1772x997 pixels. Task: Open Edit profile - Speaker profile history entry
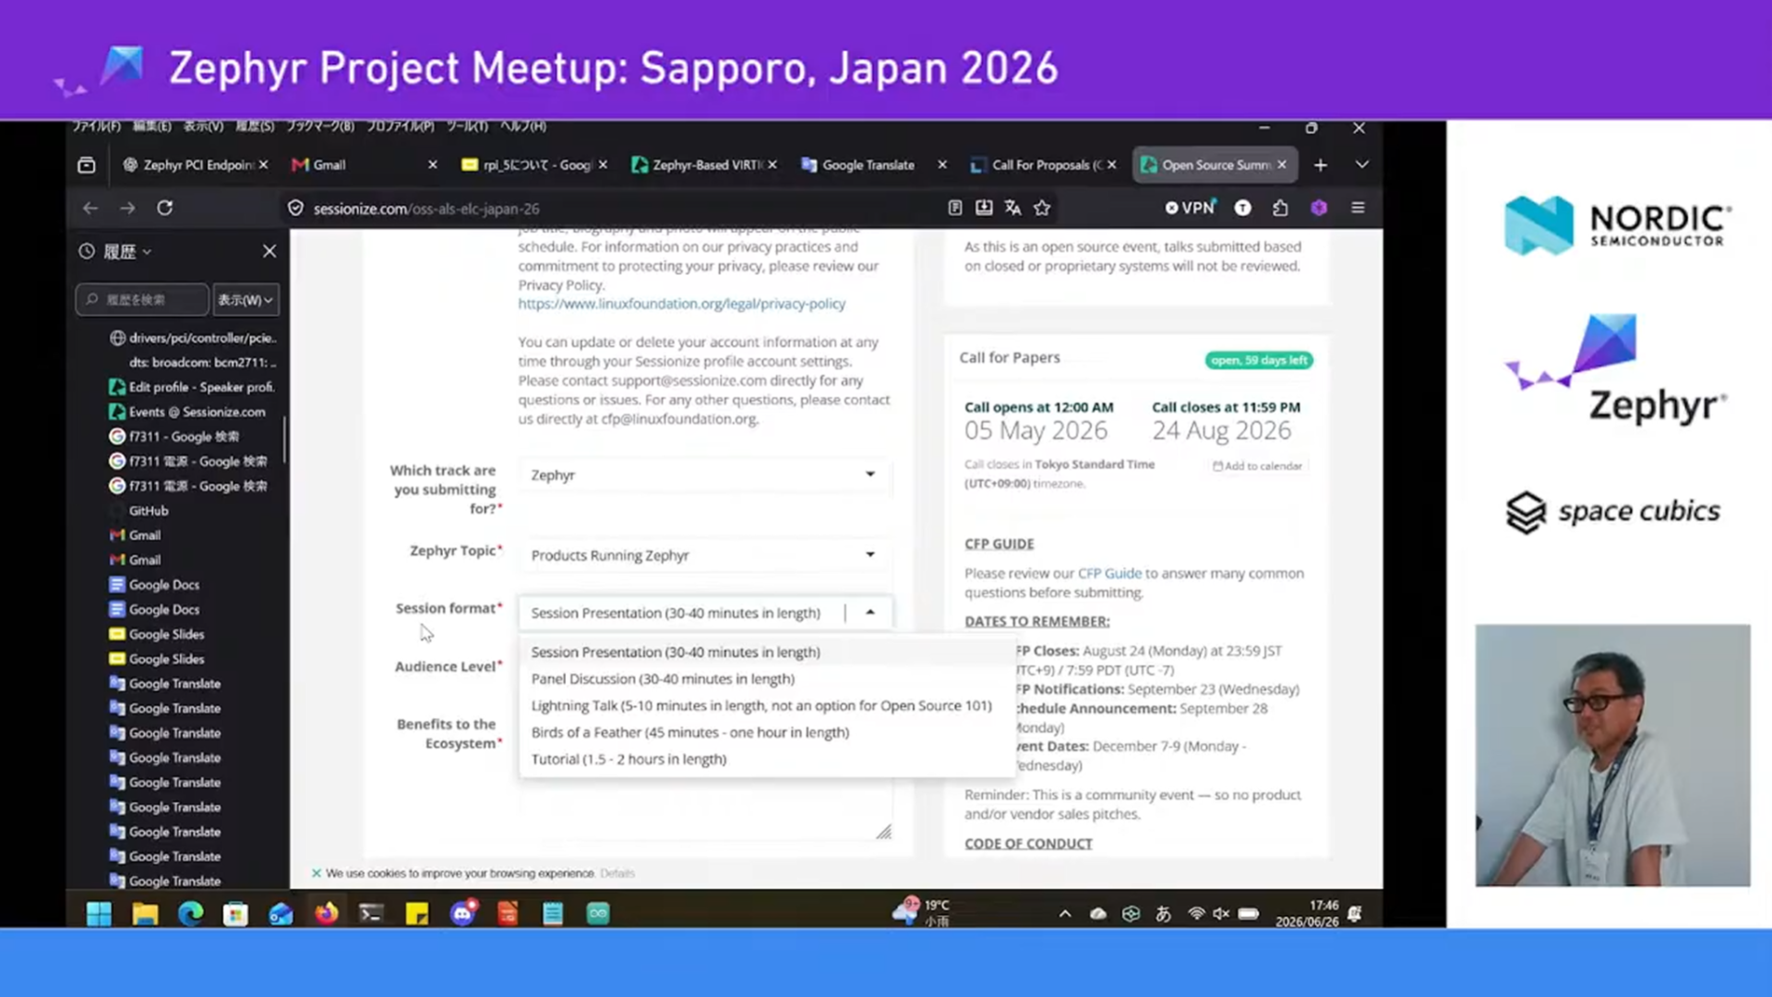(192, 388)
